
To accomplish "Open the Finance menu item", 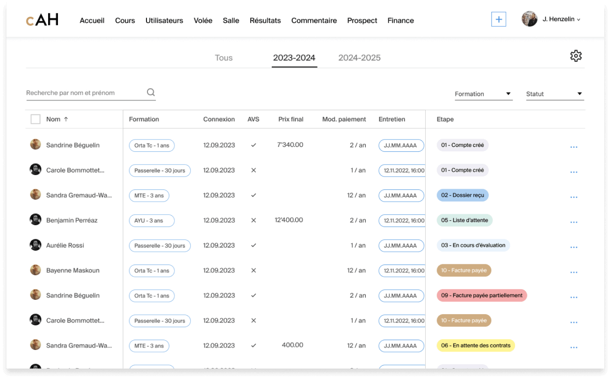I will (401, 21).
